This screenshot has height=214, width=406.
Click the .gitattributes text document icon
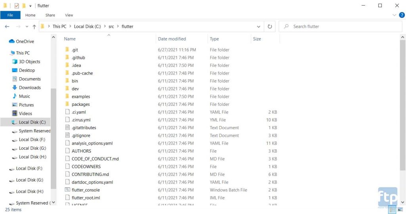pyautogui.click(x=67, y=127)
